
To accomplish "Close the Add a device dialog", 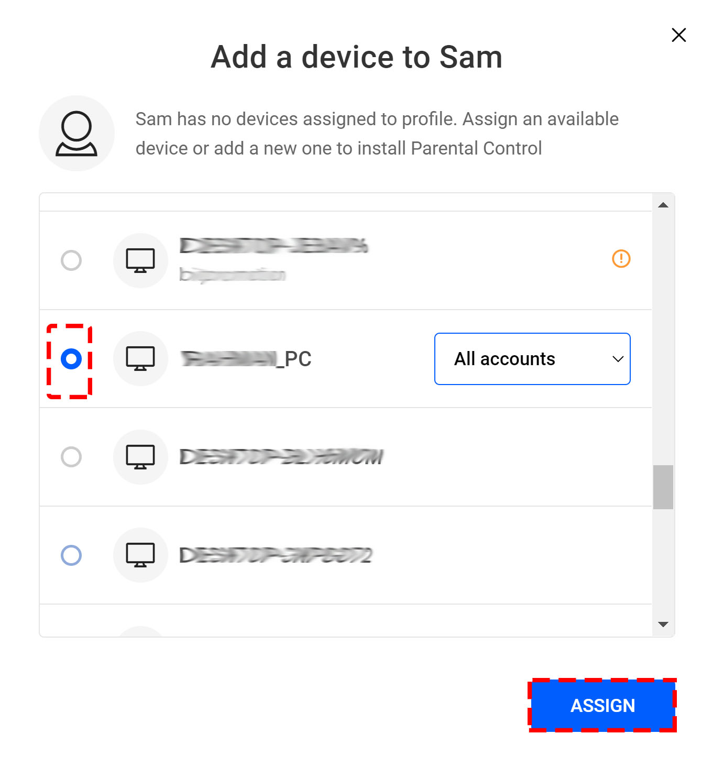I will pyautogui.click(x=678, y=35).
